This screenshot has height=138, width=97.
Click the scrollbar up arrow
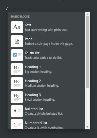coord(88,14)
